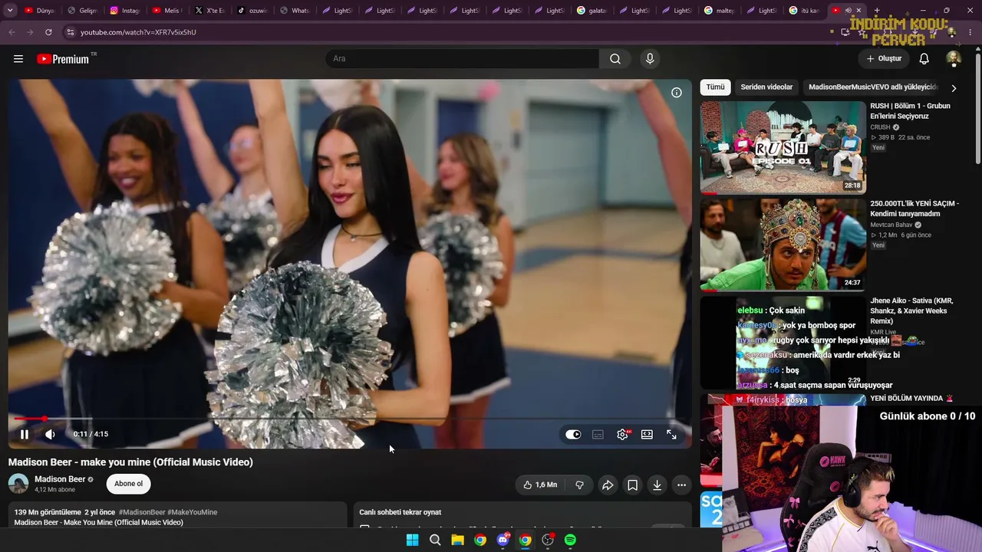Select the MadisonBeerMusicVEVO uploader chip
This screenshot has width=982, height=552.
pos(873,87)
